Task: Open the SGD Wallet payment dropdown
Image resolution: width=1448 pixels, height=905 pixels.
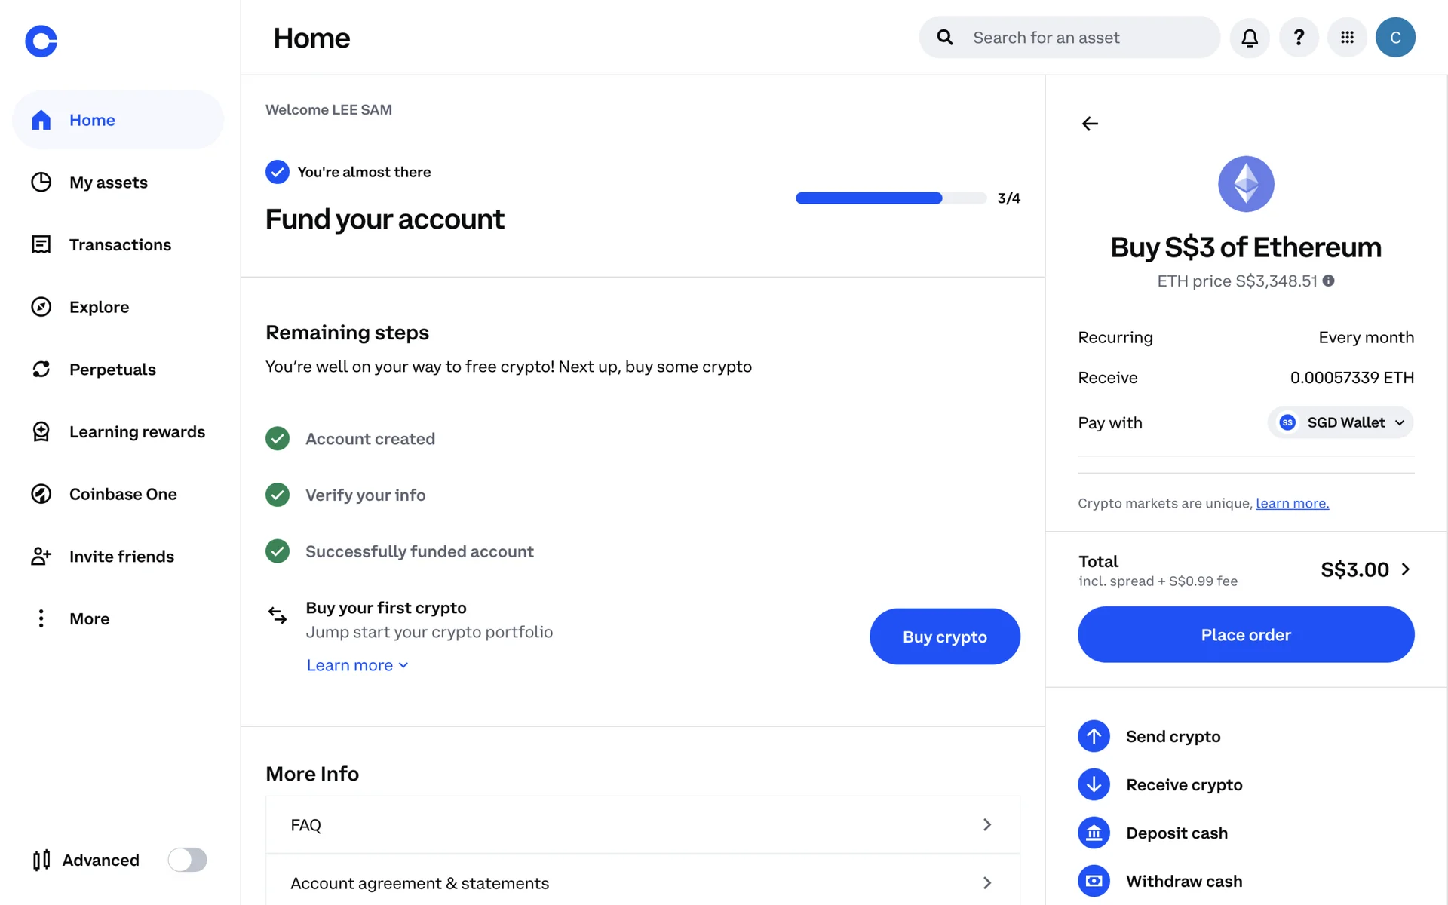Action: coord(1340,422)
